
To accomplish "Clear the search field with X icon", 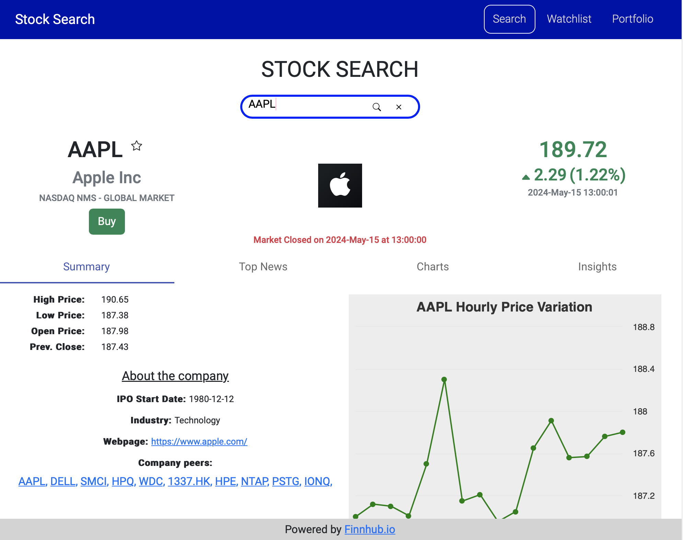I will coord(398,107).
